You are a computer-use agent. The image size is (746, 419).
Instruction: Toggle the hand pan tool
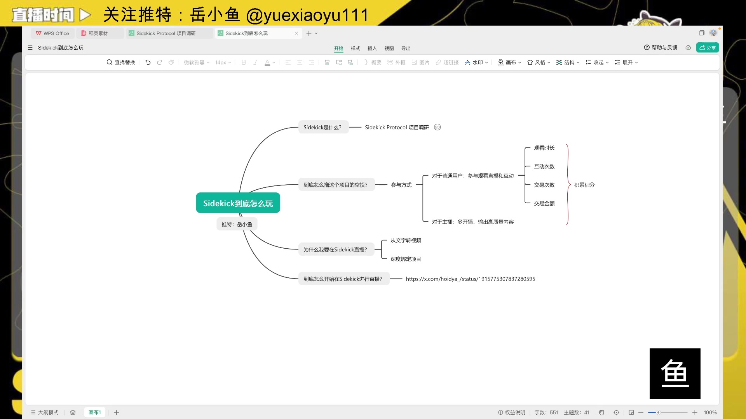[601, 412]
